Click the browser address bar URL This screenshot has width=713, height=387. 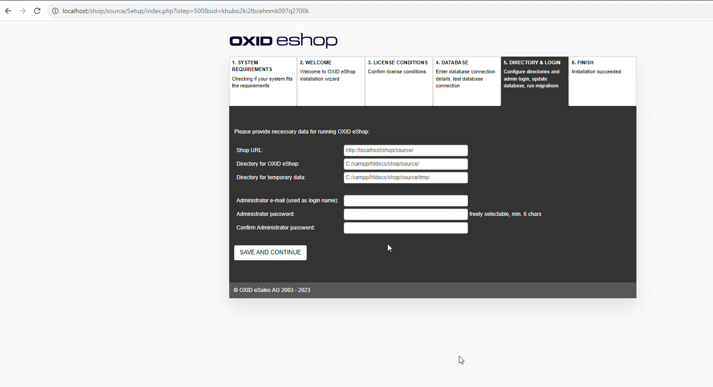pyautogui.click(x=186, y=11)
